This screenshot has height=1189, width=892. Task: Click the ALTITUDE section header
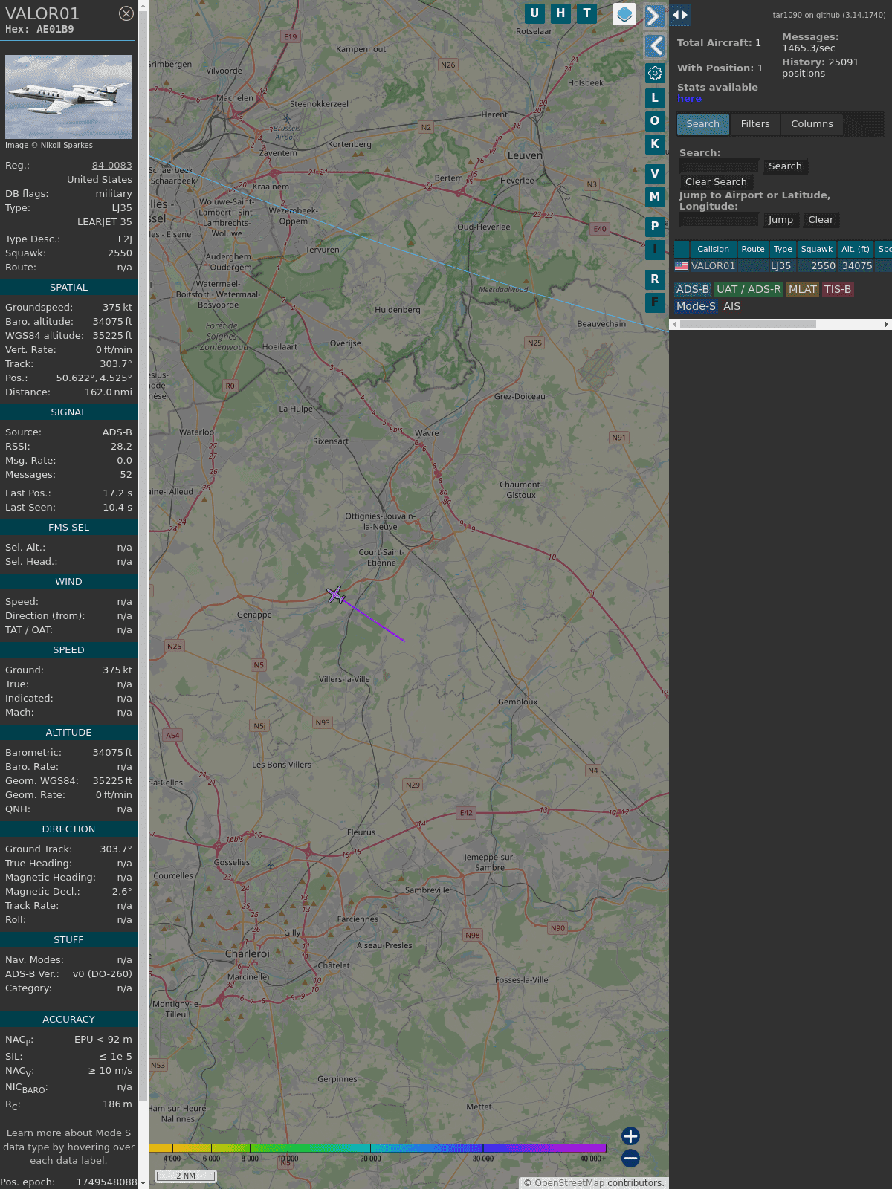[68, 733]
